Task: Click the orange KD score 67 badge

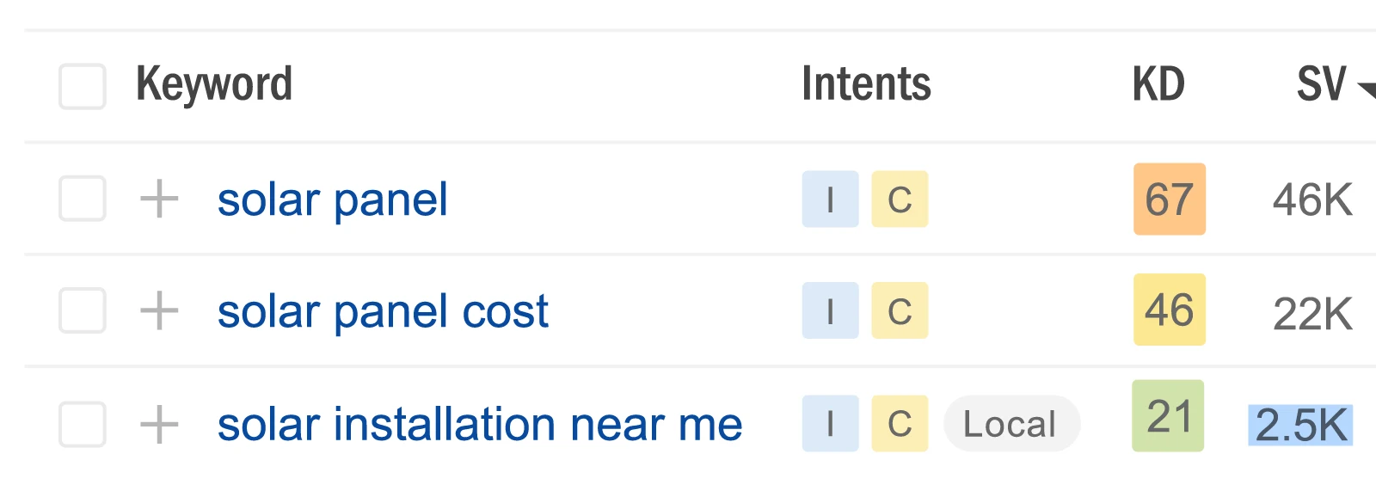Action: click(x=1169, y=199)
